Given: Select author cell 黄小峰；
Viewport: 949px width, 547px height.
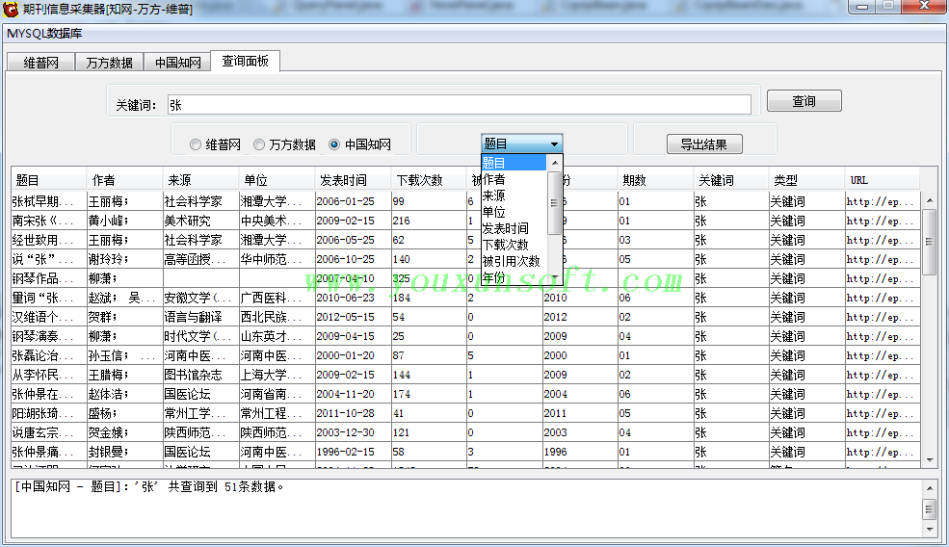Looking at the screenshot, I should tap(124, 221).
